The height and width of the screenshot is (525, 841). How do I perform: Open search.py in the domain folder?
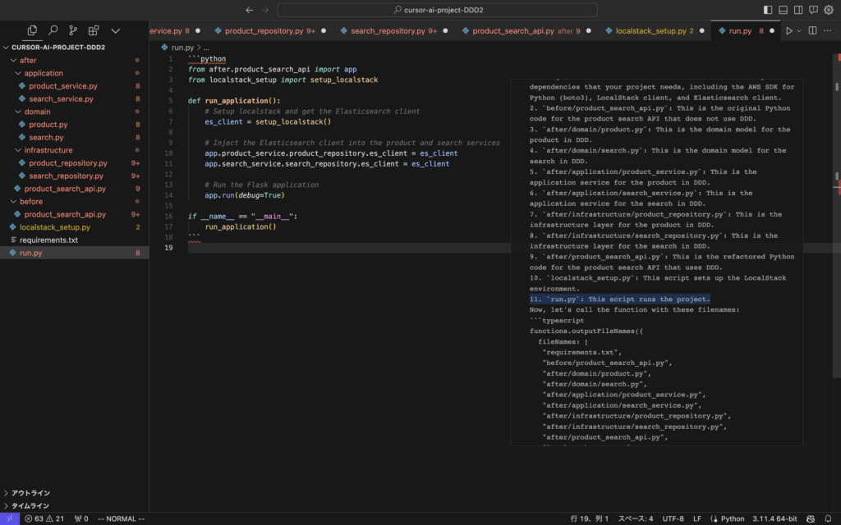(74, 138)
